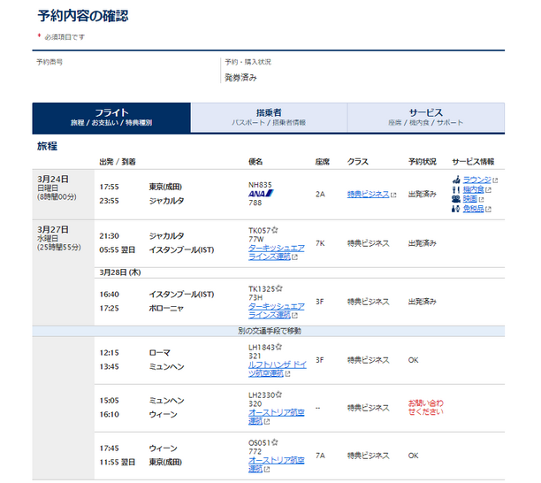The image size is (541, 483).
Task: Click external-link icon after ルフトハンザ link
Action: 288,374
